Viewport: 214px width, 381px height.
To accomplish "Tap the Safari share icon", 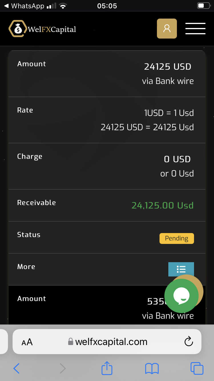I will point(107,368).
